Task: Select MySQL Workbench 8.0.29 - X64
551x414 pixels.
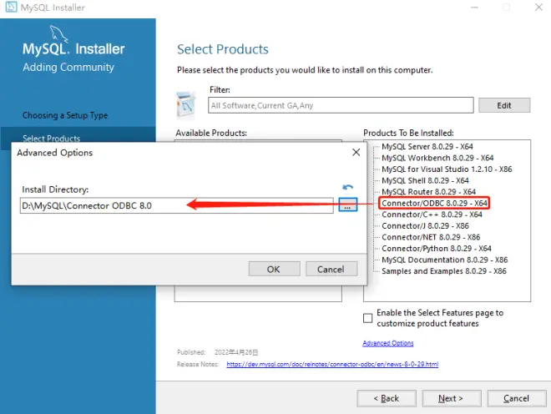Action: coord(437,158)
